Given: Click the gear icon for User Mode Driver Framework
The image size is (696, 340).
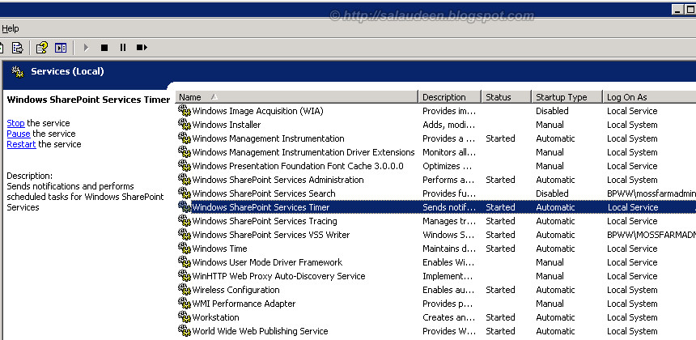Looking at the screenshot, I should coord(185,261).
